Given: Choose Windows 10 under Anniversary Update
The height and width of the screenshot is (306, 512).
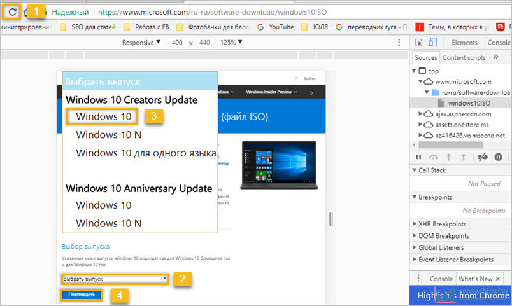Looking at the screenshot, I should point(104,205).
